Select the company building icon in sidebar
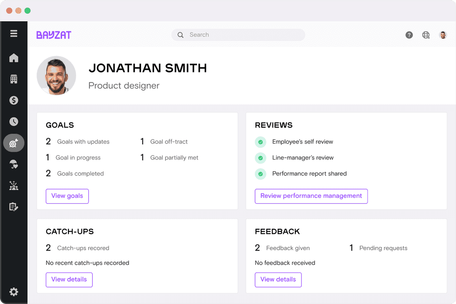This screenshot has height=304, width=456. tap(14, 79)
